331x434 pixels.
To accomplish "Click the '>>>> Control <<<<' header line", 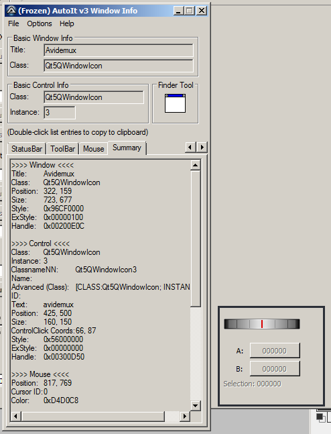I will point(41,243).
